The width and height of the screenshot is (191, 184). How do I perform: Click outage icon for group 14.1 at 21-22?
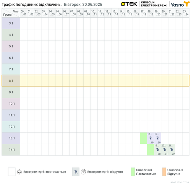172,150
